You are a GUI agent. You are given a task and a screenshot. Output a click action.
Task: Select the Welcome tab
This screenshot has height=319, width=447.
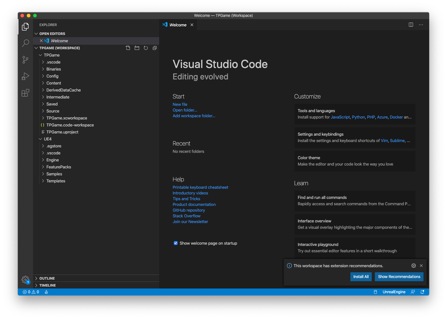click(x=178, y=25)
